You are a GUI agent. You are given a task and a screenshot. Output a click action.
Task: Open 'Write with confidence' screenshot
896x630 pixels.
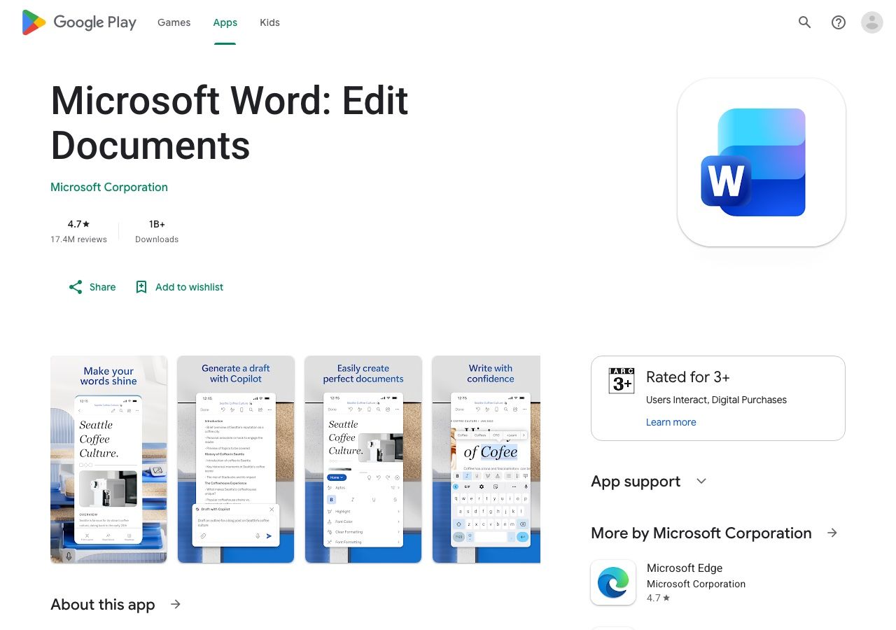486,459
